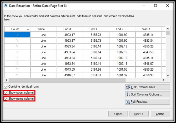The image size is (176, 123).
Task: Select the End Z column header
Action: (x=122, y=29)
